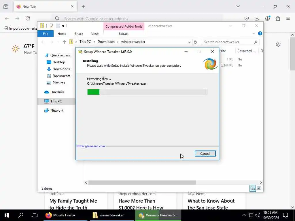
Task: Click Import bookmarks in Firefox toolbar
Action: pyautogui.click(x=21, y=28)
